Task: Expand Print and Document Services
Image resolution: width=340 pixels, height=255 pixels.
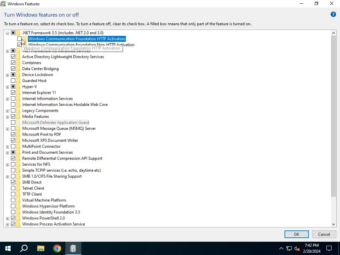Action: pos(7,153)
